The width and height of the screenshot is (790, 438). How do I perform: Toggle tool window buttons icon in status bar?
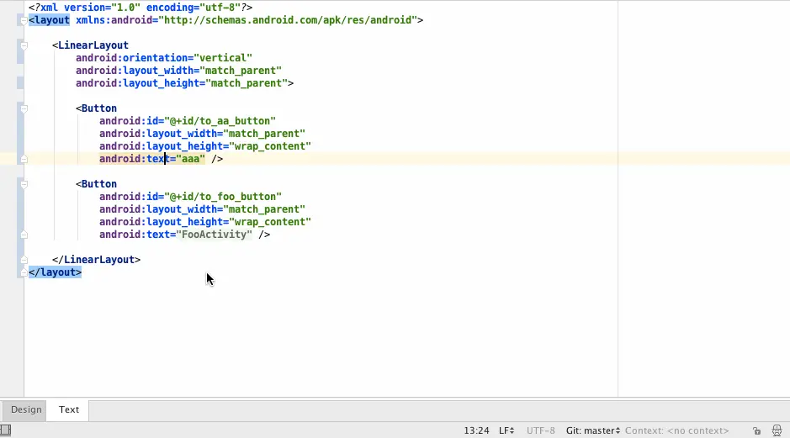[x=6, y=430]
